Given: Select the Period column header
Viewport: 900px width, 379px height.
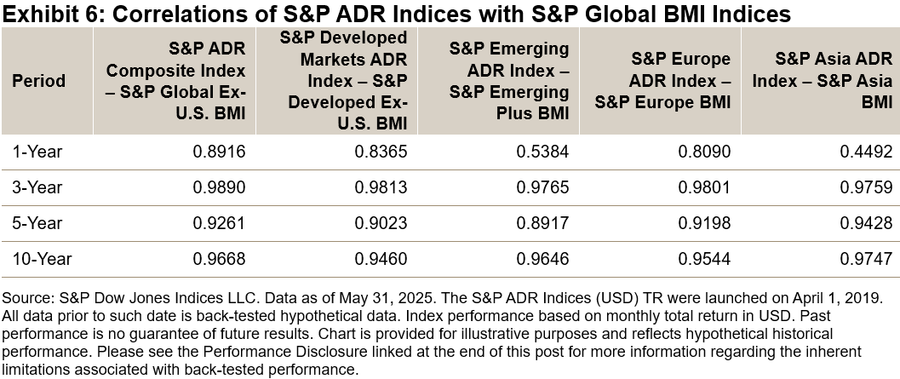Looking at the screenshot, I should [x=38, y=81].
